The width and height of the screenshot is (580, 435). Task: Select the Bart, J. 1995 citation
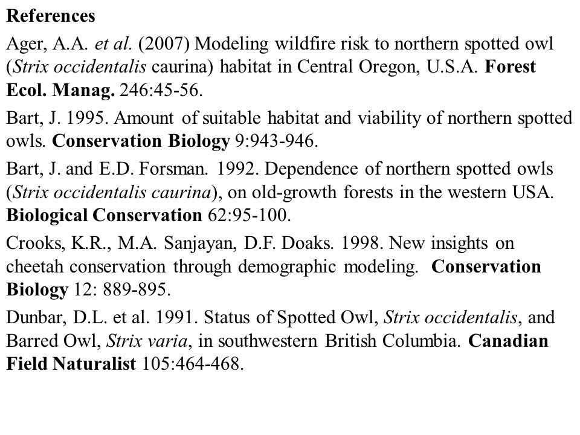pyautogui.click(x=57, y=118)
